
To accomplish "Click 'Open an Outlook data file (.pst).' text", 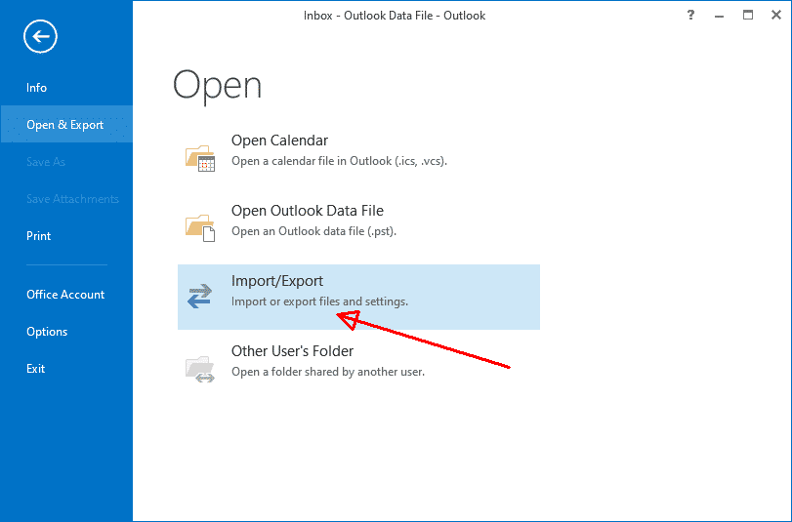I will [313, 231].
